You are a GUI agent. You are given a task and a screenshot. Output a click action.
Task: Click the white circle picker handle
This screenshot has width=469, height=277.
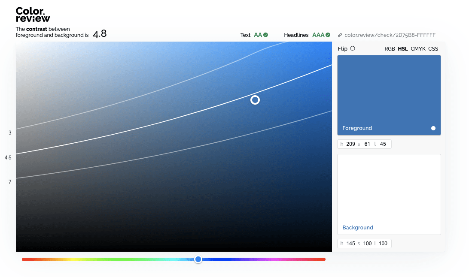click(255, 100)
